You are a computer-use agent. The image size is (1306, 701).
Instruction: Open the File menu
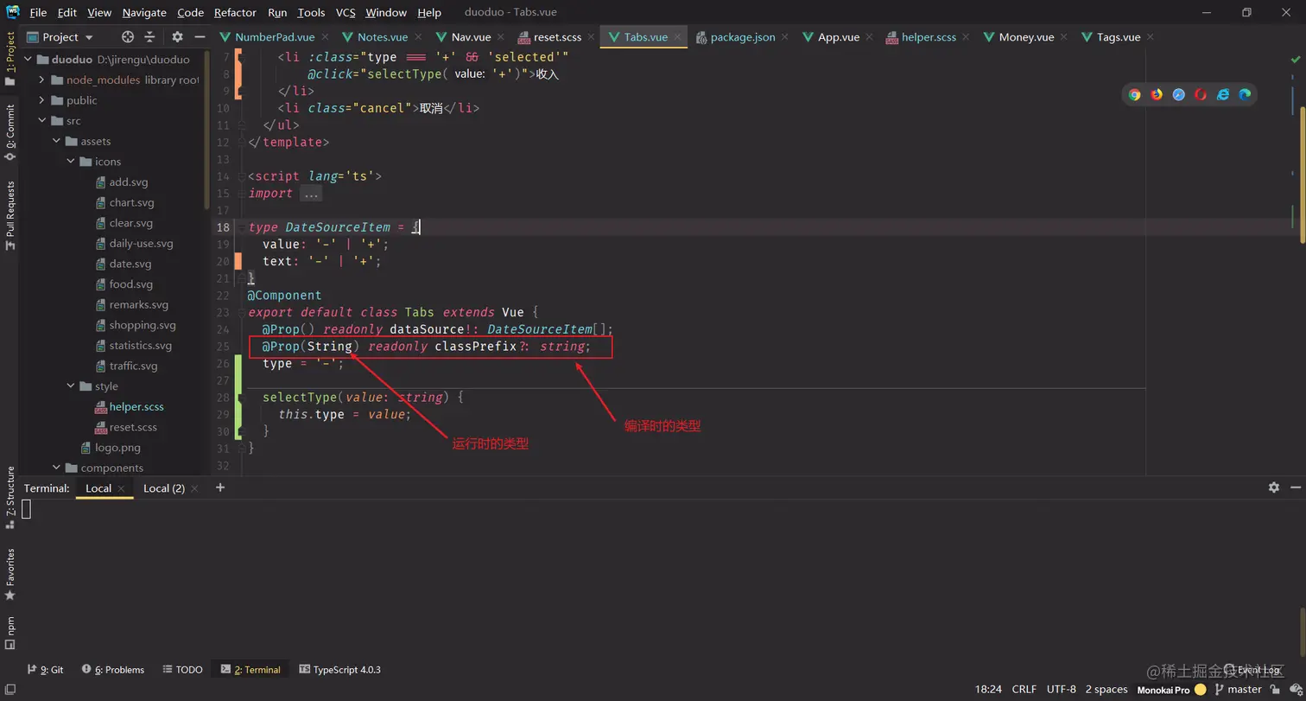38,12
